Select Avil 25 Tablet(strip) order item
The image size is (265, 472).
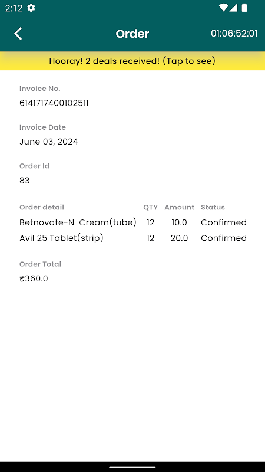[61, 238]
